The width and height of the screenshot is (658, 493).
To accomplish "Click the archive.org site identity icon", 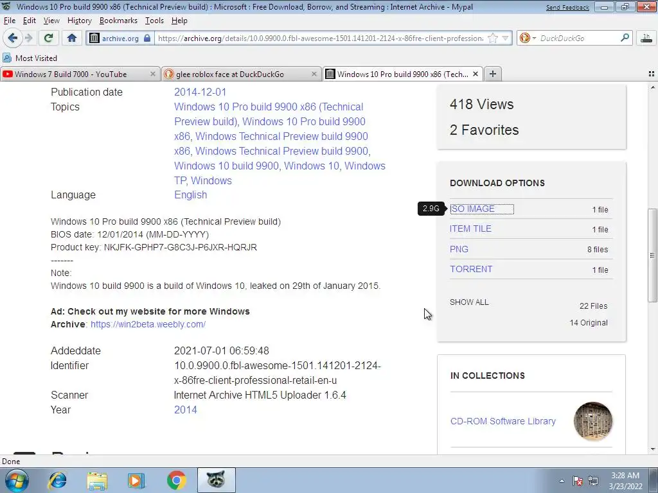I will [x=94, y=38].
